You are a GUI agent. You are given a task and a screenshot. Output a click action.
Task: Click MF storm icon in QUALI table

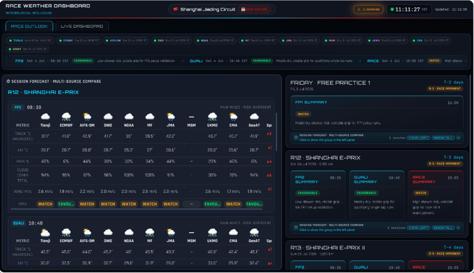coord(150,232)
